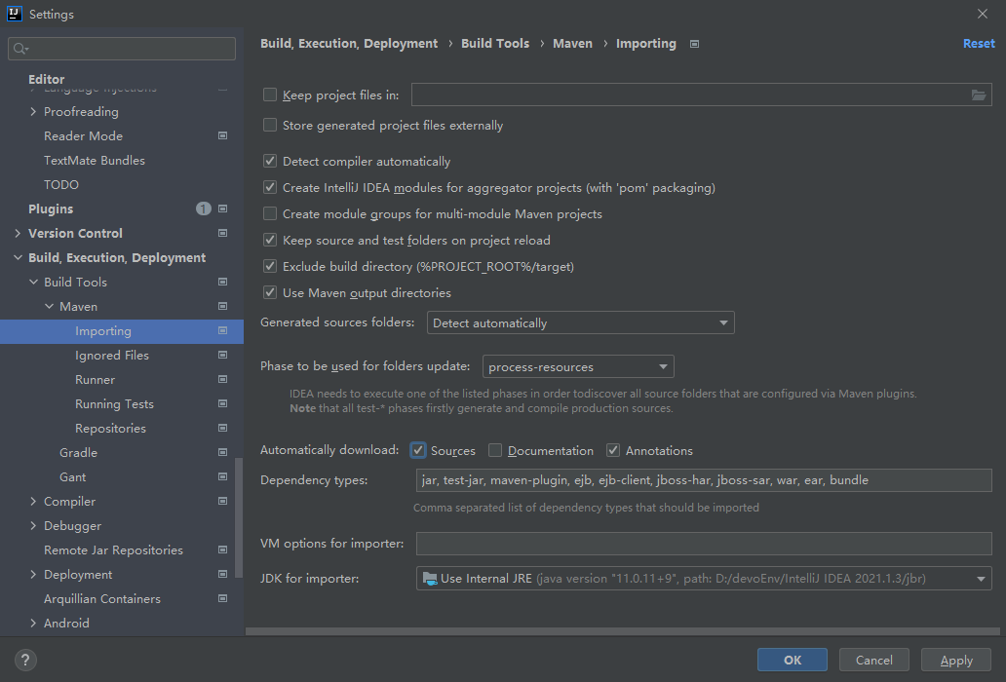Click the Plugins update count badge
The image size is (1006, 682).
pyautogui.click(x=204, y=208)
